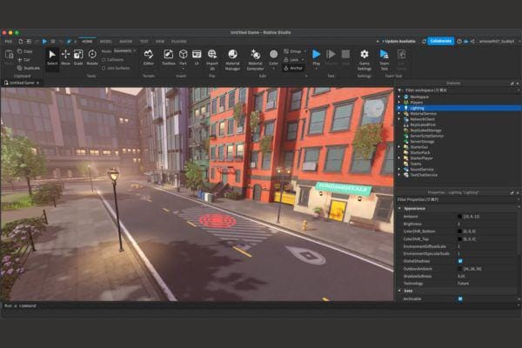This screenshot has height=348, width=522.
Task: Click the Filter Properties search field
Action: coord(457,200)
